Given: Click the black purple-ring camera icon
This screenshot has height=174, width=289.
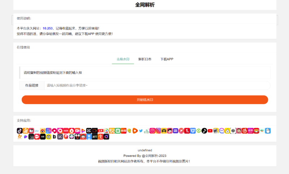Looking at the screenshot, I should point(106,137).
